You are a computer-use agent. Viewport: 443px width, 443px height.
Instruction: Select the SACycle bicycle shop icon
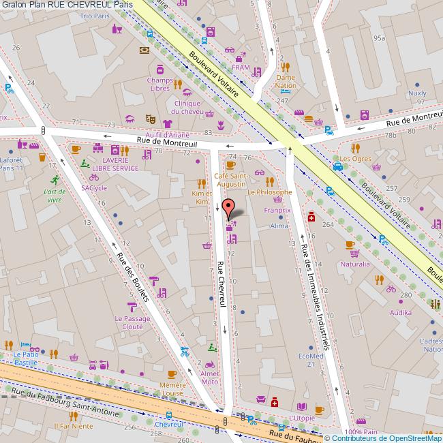pos(93,177)
